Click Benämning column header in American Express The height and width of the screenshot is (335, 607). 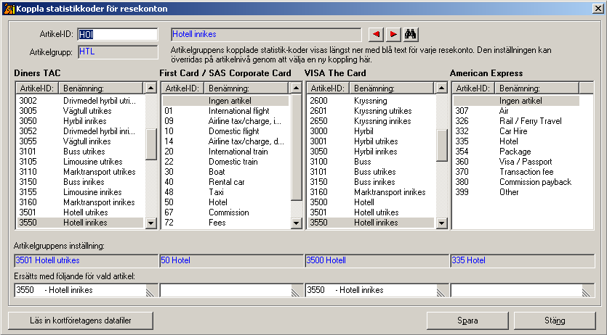[537, 88]
